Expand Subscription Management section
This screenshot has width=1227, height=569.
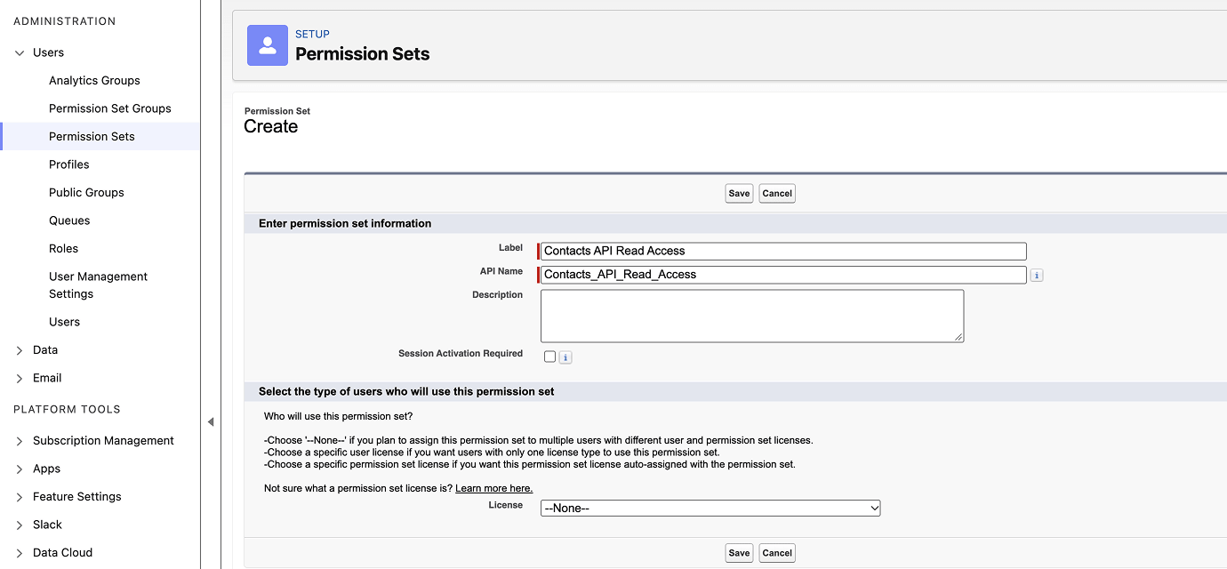20,441
